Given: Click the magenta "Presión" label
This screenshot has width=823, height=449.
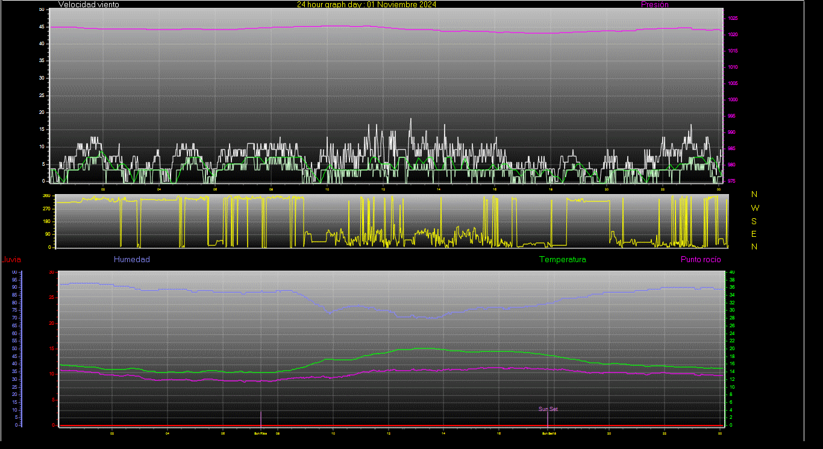Looking at the screenshot, I should 655,4.
